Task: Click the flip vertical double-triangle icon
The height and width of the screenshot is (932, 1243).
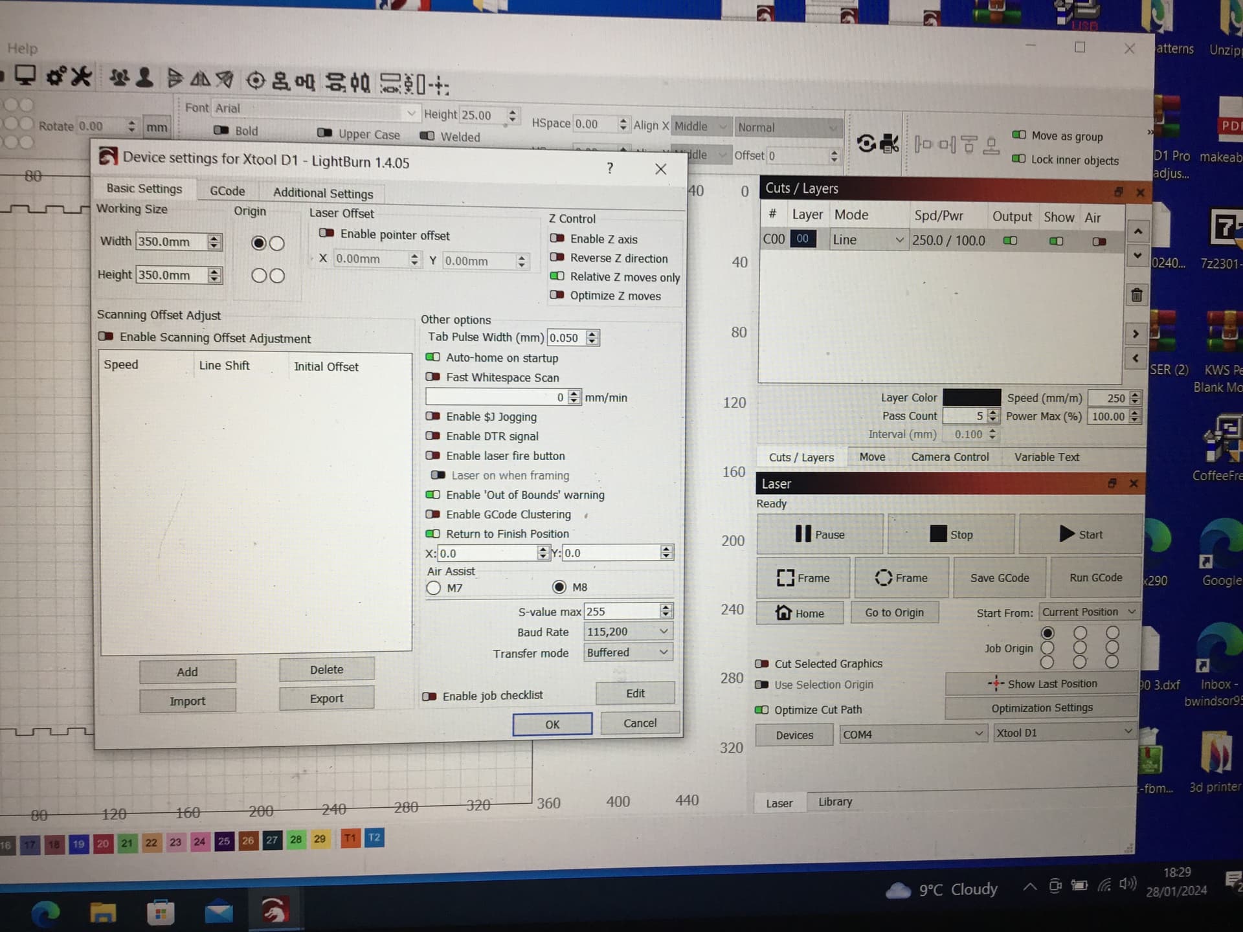Action: pos(200,79)
